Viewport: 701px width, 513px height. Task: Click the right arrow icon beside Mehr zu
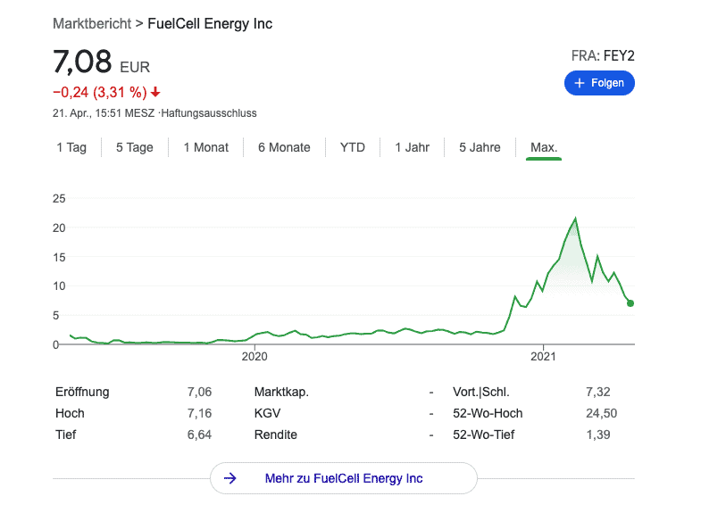point(230,478)
